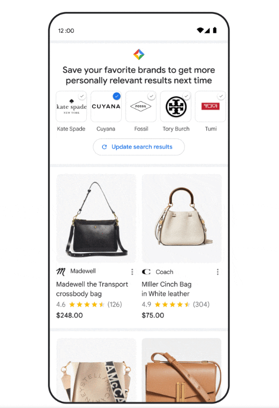This screenshot has width=279, height=408.
Task: Click the refresh icon in Update search results
Action: click(x=104, y=147)
